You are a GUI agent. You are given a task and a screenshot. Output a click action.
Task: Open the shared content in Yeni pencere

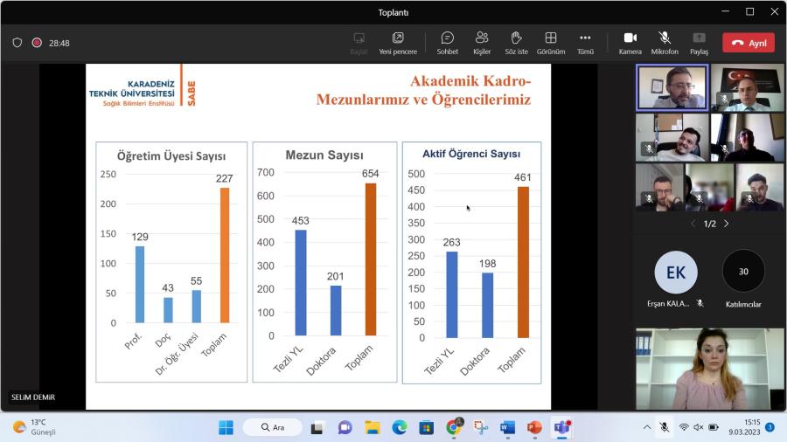[x=398, y=43]
